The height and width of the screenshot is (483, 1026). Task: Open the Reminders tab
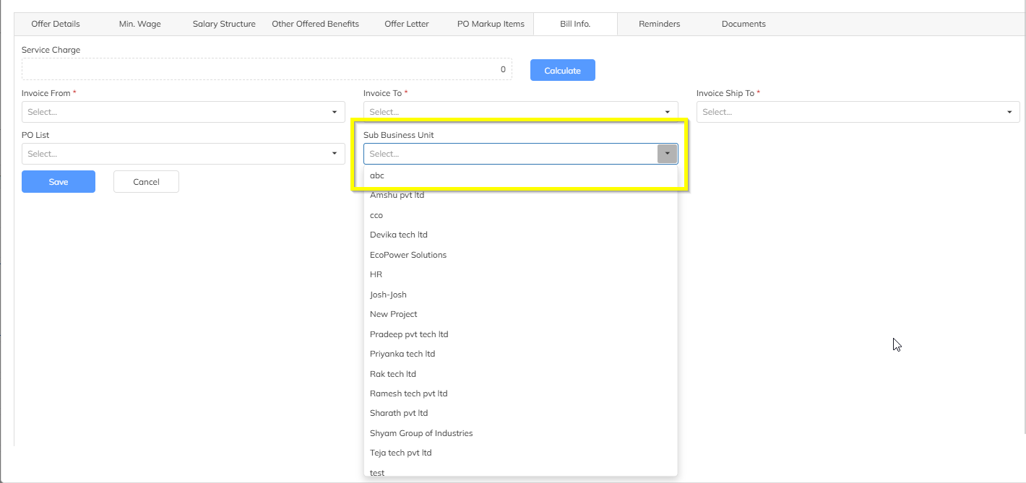click(659, 24)
